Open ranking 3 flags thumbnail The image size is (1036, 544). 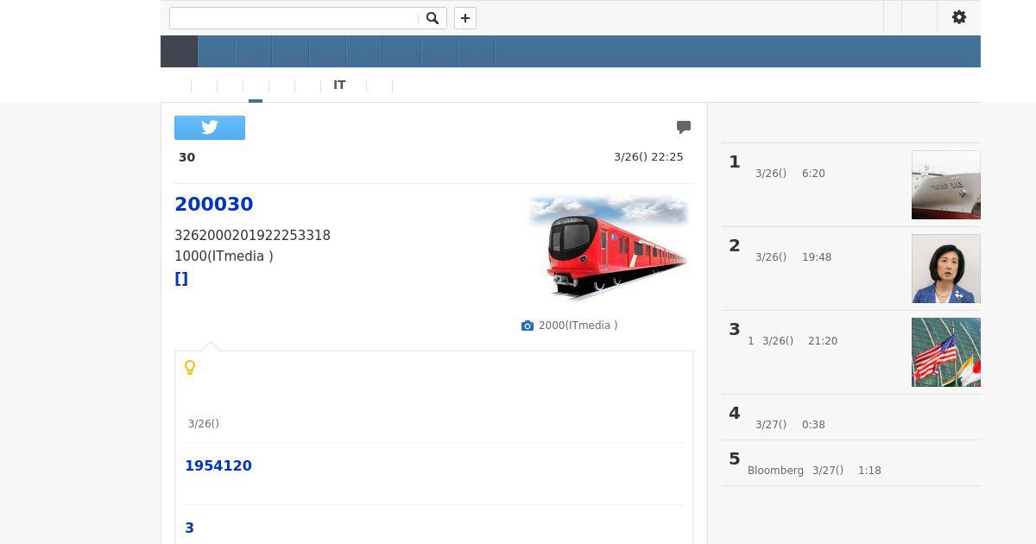(946, 352)
